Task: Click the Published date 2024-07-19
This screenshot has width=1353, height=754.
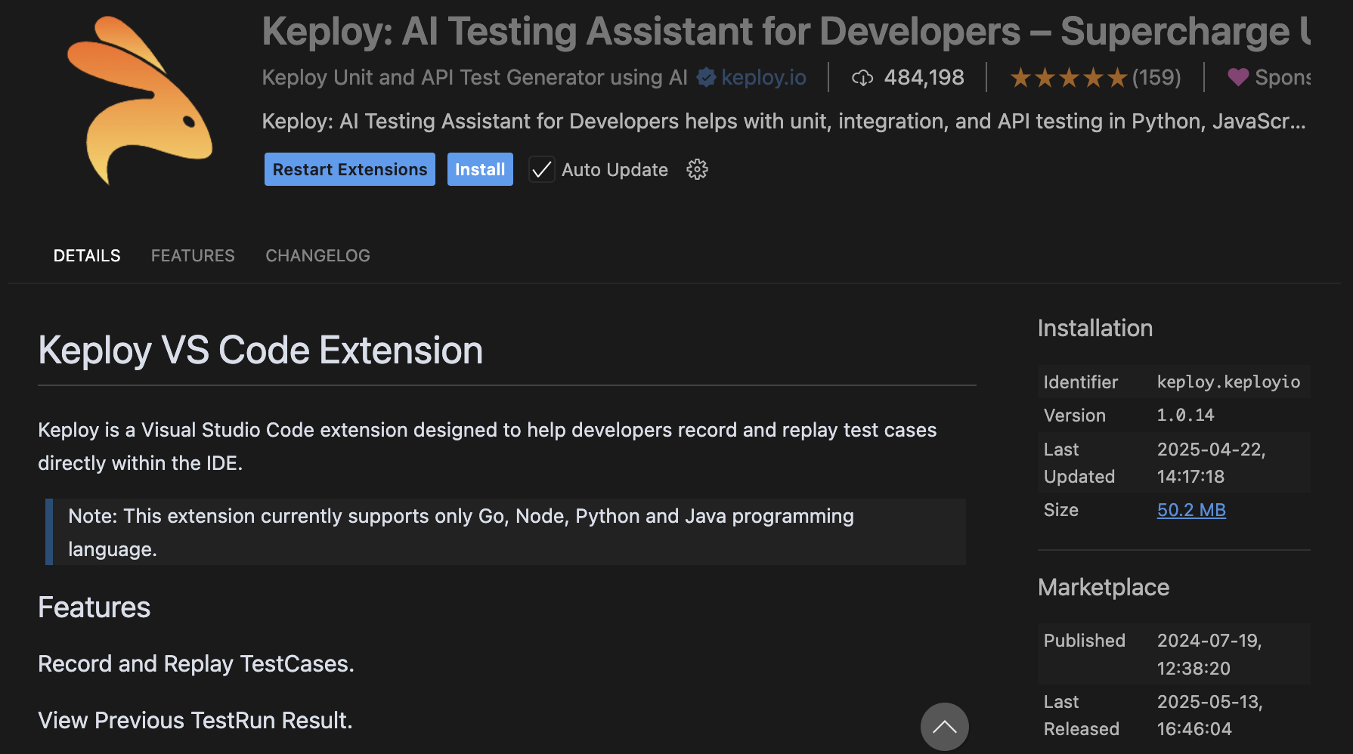Action: 1209,654
